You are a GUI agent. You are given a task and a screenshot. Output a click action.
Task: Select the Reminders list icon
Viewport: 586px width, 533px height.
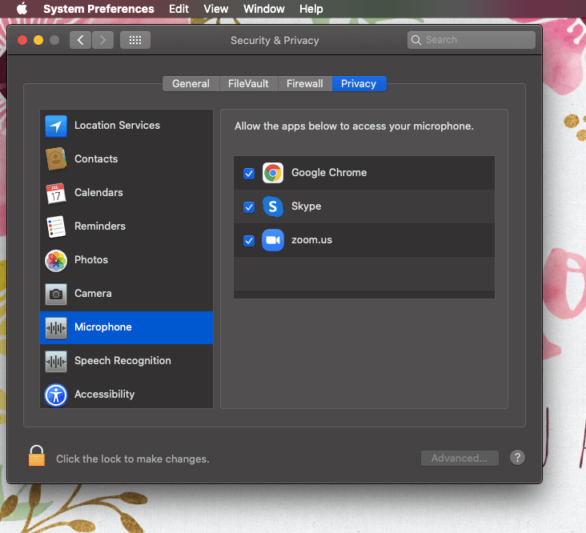point(56,226)
